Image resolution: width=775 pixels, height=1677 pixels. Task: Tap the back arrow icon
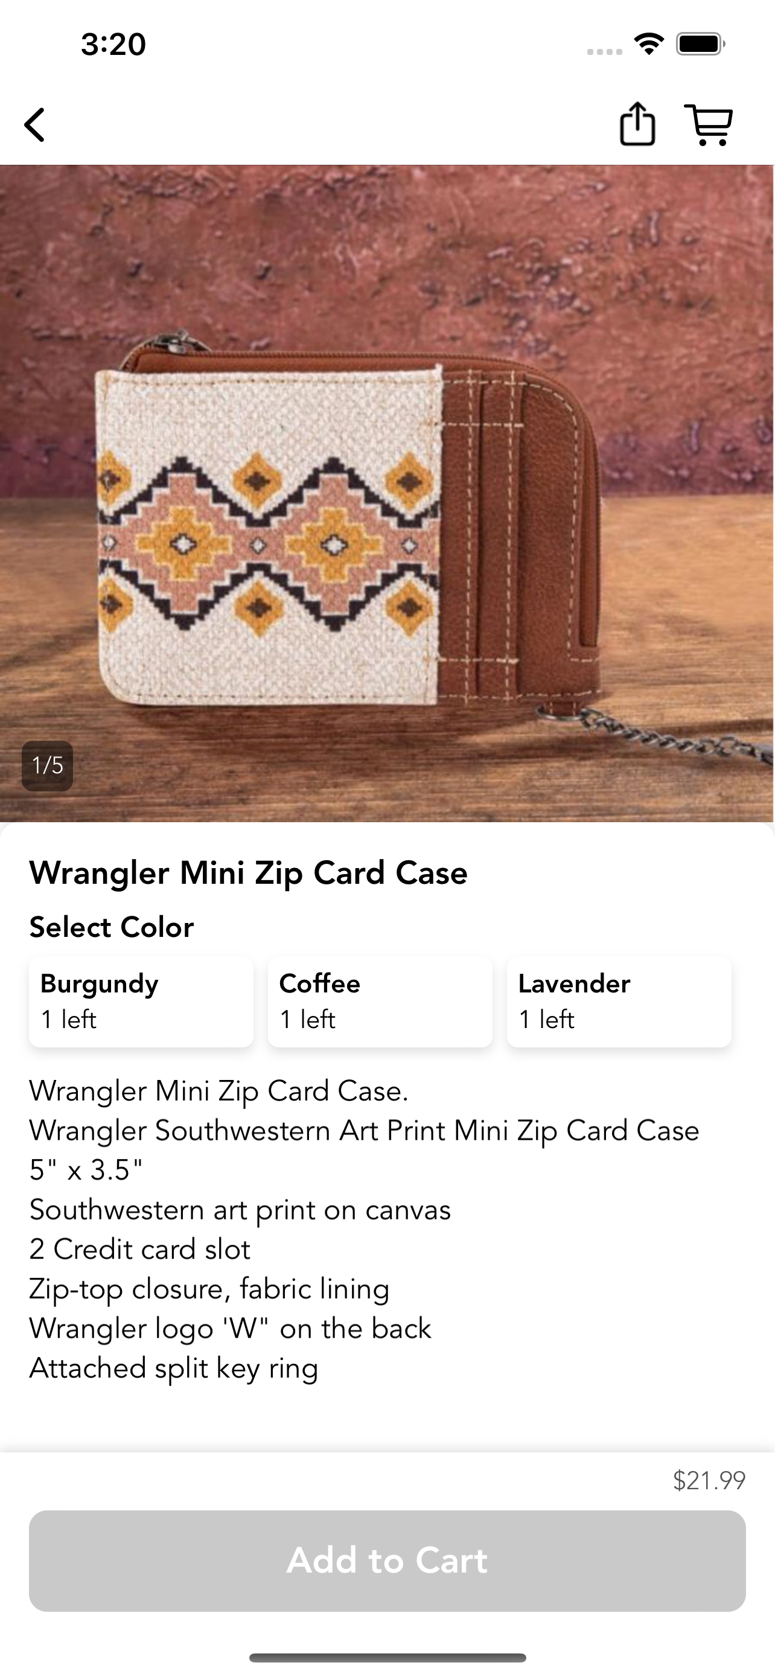(x=35, y=124)
